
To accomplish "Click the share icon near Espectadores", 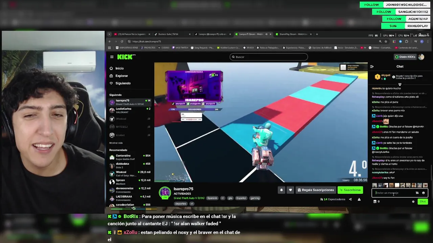I will (x=350, y=199).
